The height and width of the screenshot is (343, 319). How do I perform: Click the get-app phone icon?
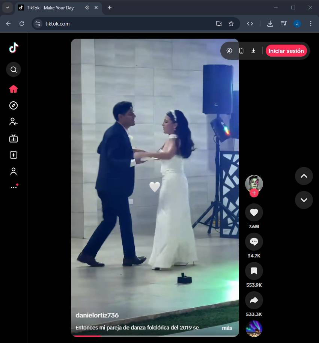click(x=241, y=51)
